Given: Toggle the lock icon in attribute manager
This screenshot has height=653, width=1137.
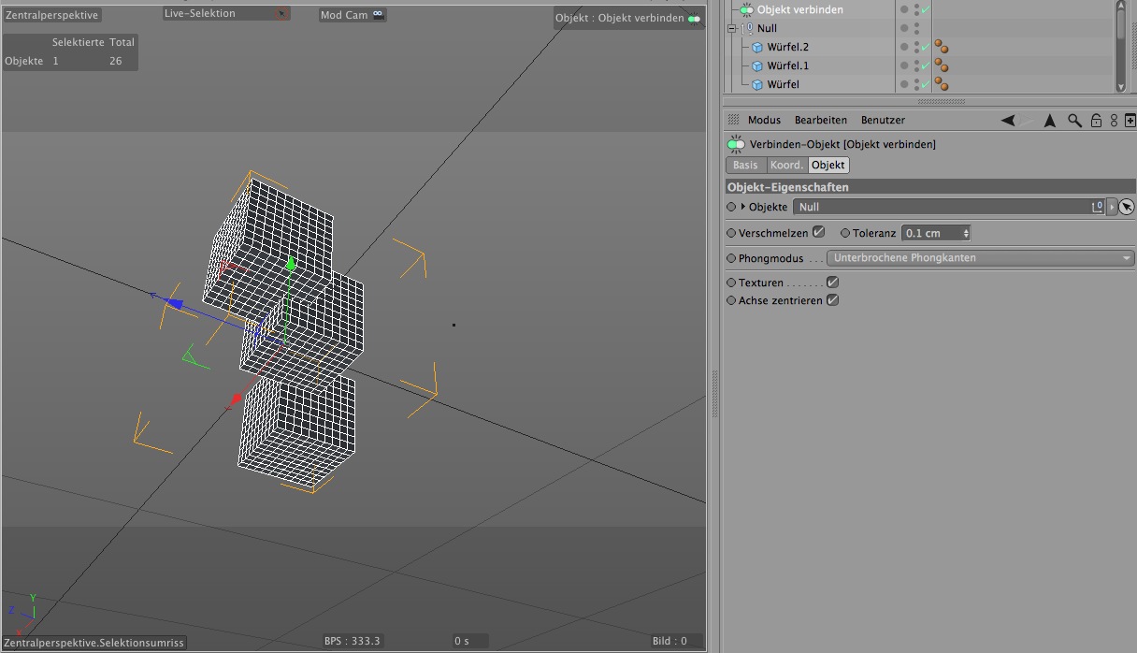Looking at the screenshot, I should tap(1096, 120).
